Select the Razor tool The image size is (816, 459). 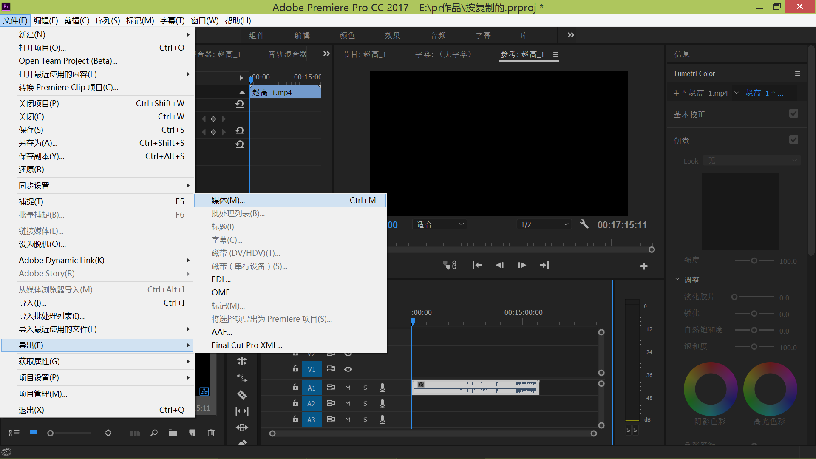point(242,394)
